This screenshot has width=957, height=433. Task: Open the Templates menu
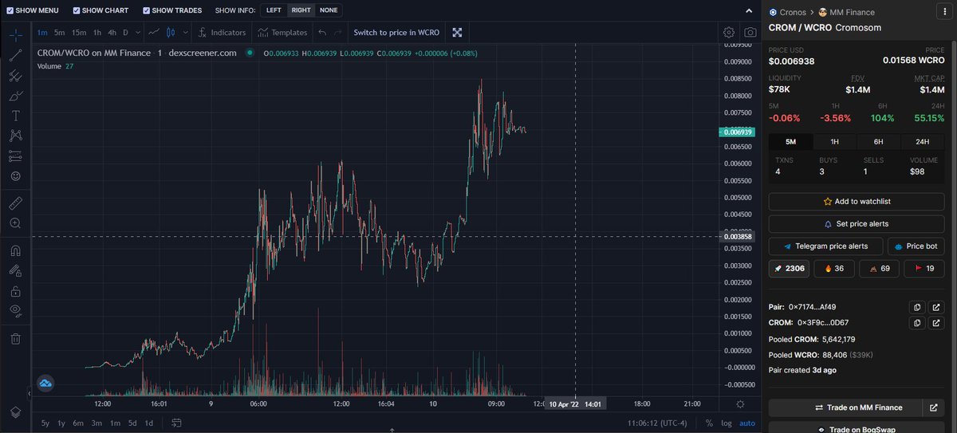[282, 33]
